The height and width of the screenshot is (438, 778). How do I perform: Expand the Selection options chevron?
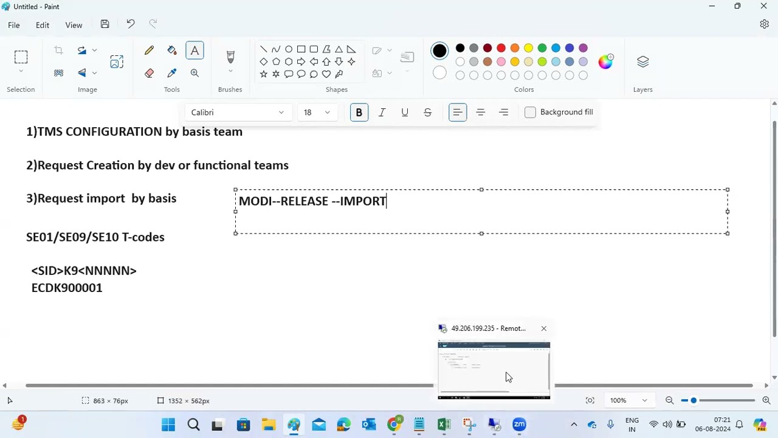pos(21,71)
